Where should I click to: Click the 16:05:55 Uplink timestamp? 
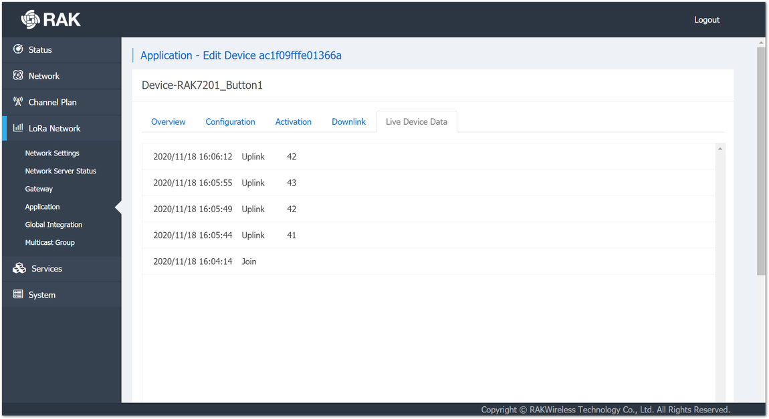pos(193,183)
